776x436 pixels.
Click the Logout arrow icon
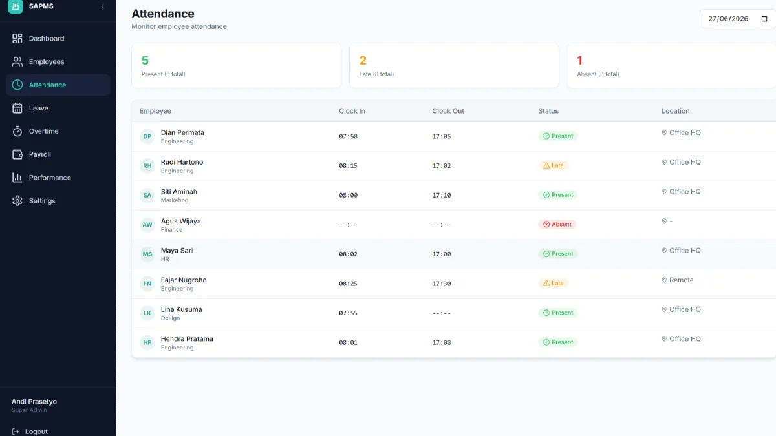click(16, 431)
